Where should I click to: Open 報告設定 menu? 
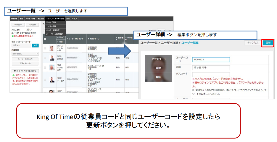41,19
